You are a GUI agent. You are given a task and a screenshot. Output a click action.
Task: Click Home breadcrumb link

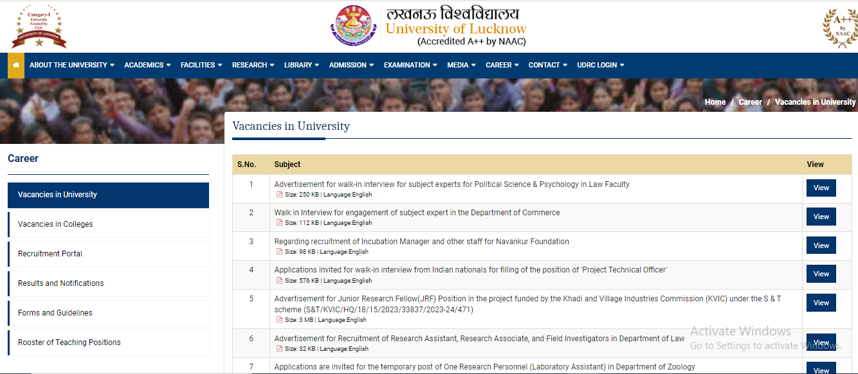pyautogui.click(x=715, y=102)
